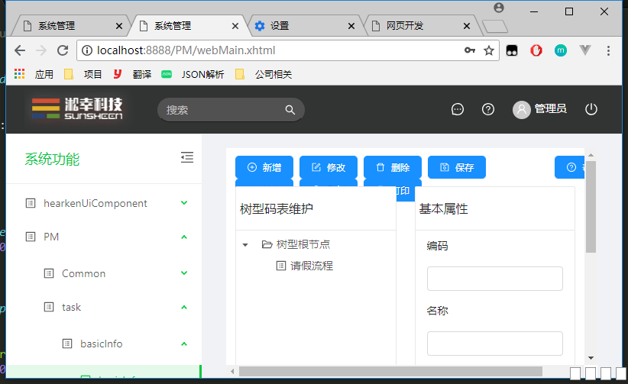This screenshot has width=628, height=384.
Task: Open the Chrome three-dot menu
Action: (608, 50)
